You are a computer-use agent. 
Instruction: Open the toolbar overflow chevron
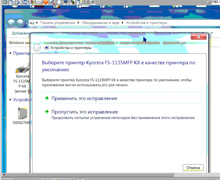point(212,33)
